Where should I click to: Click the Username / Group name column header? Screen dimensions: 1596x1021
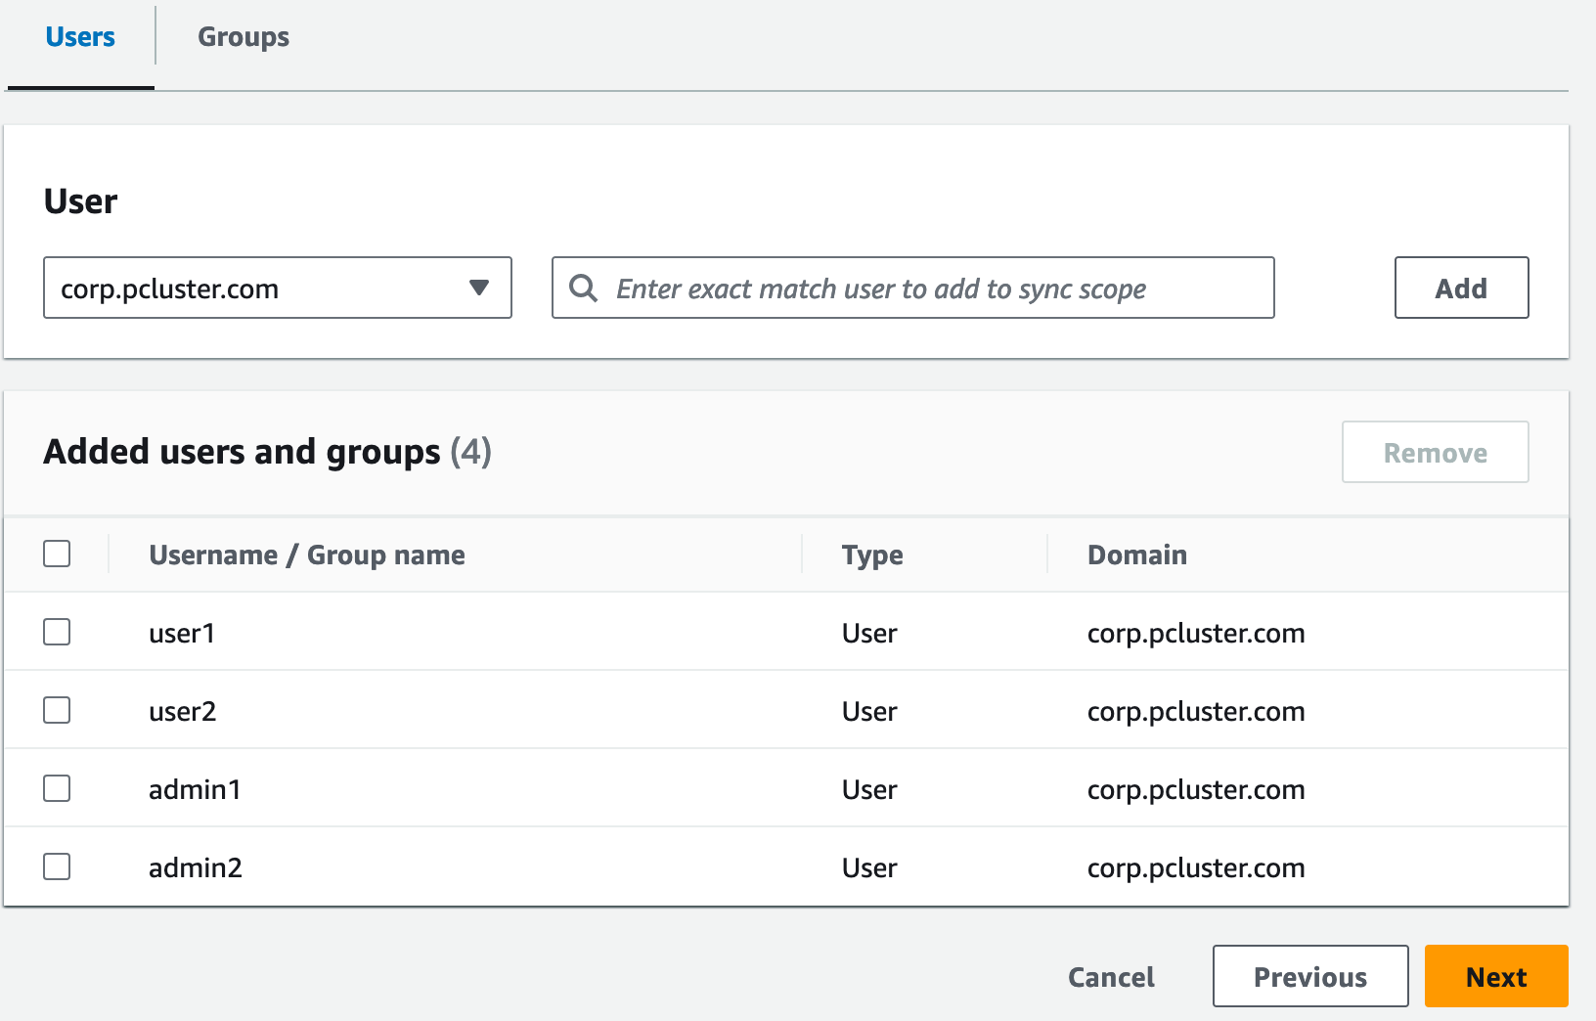(307, 555)
